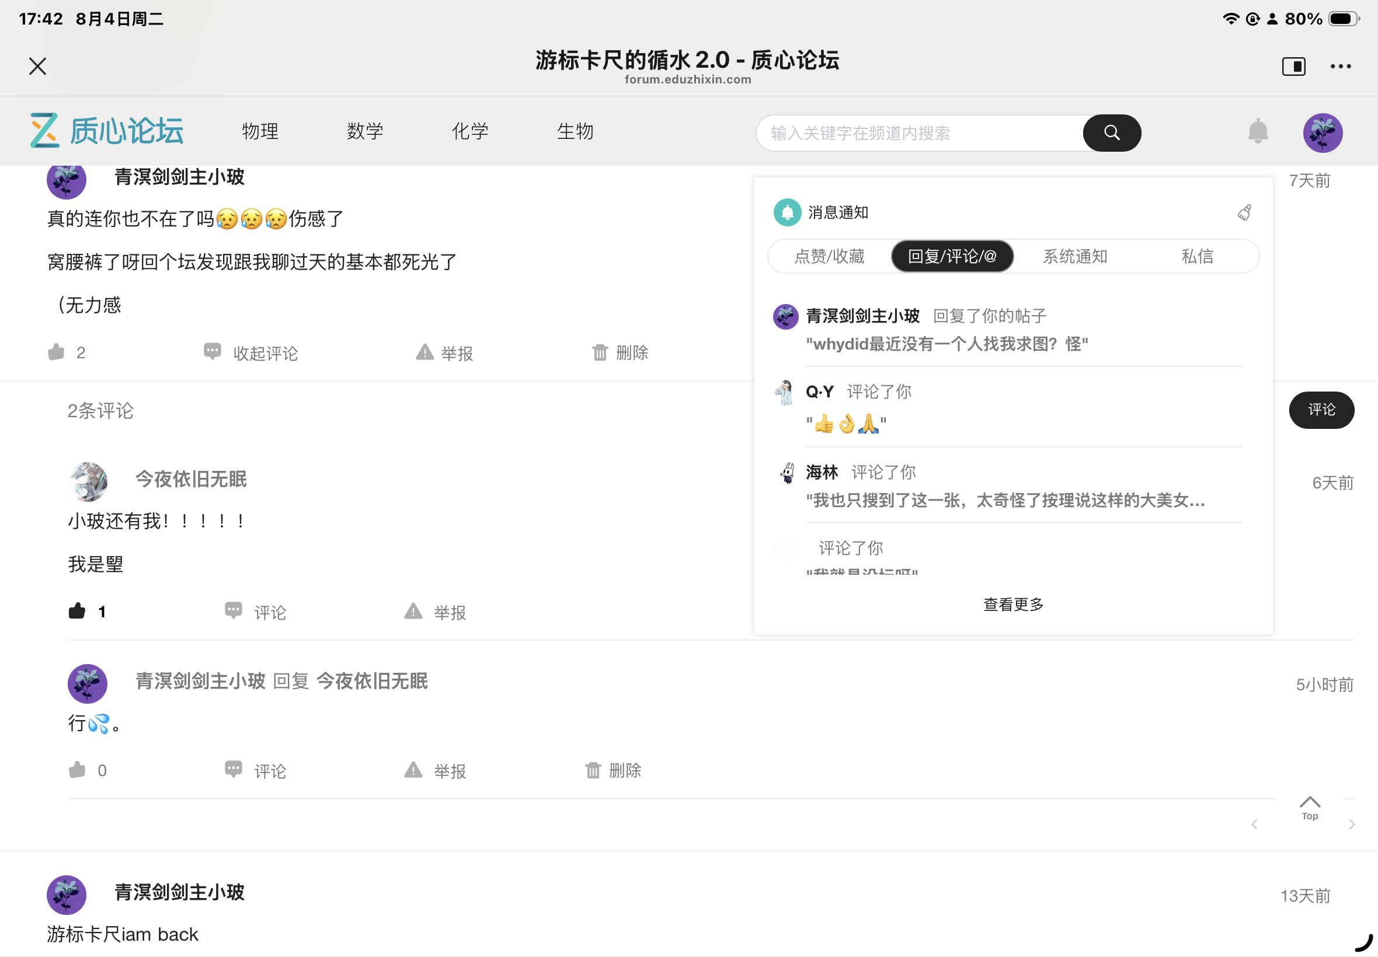Image resolution: width=1378 pixels, height=957 pixels.
Task: Open the 化学 channel
Action: click(x=471, y=131)
